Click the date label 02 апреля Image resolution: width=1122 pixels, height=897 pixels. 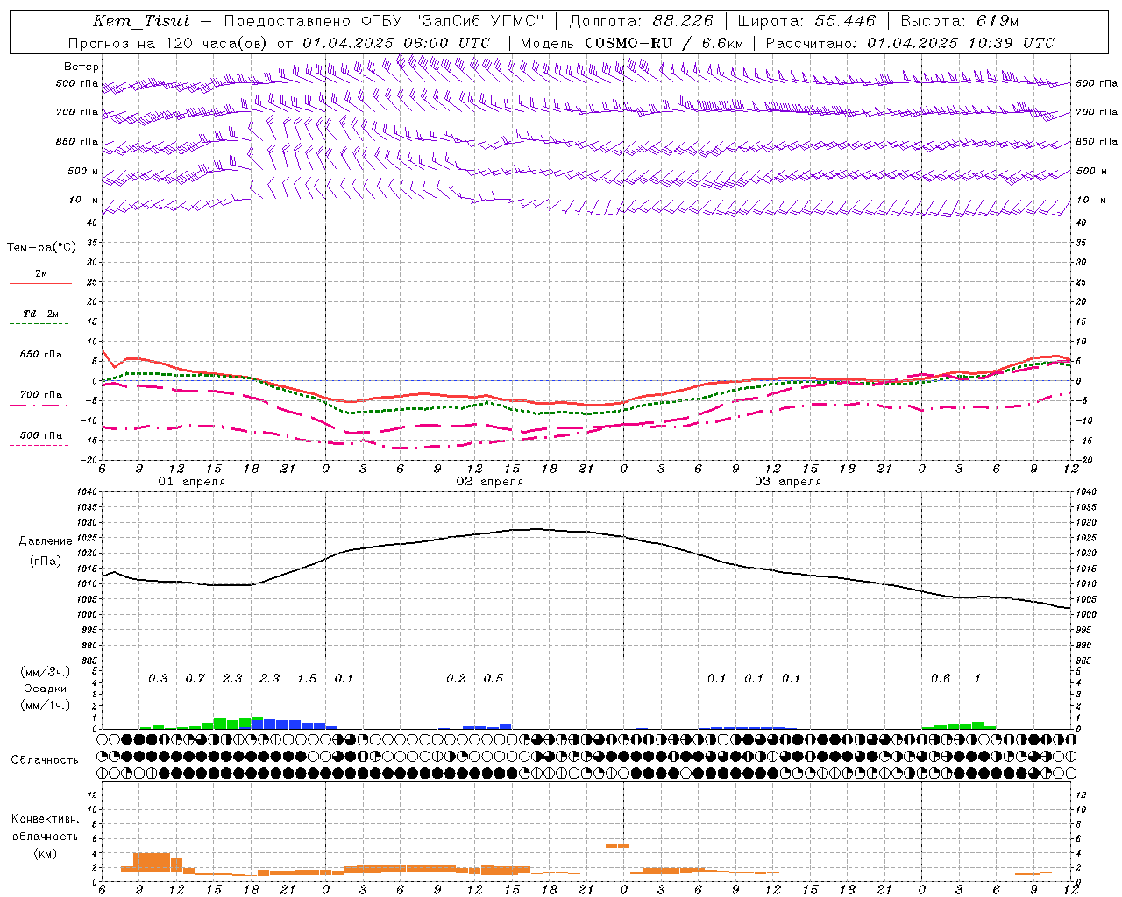click(489, 482)
